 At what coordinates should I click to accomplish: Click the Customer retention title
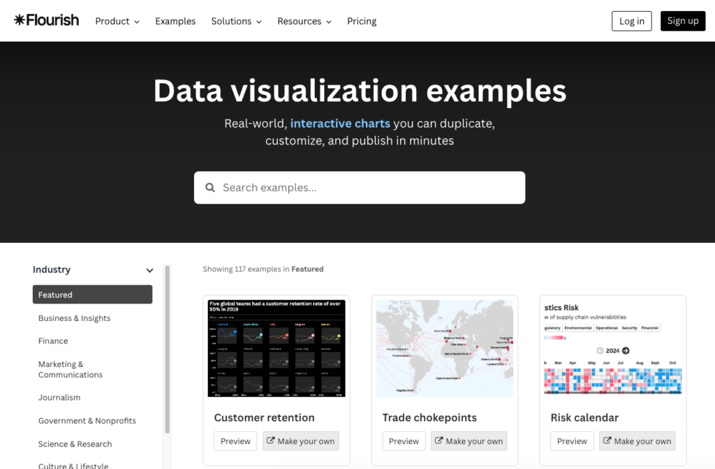click(265, 417)
